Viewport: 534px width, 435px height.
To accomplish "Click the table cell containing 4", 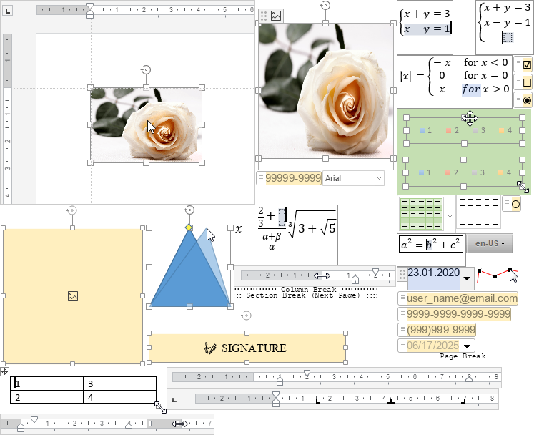I will click(119, 397).
